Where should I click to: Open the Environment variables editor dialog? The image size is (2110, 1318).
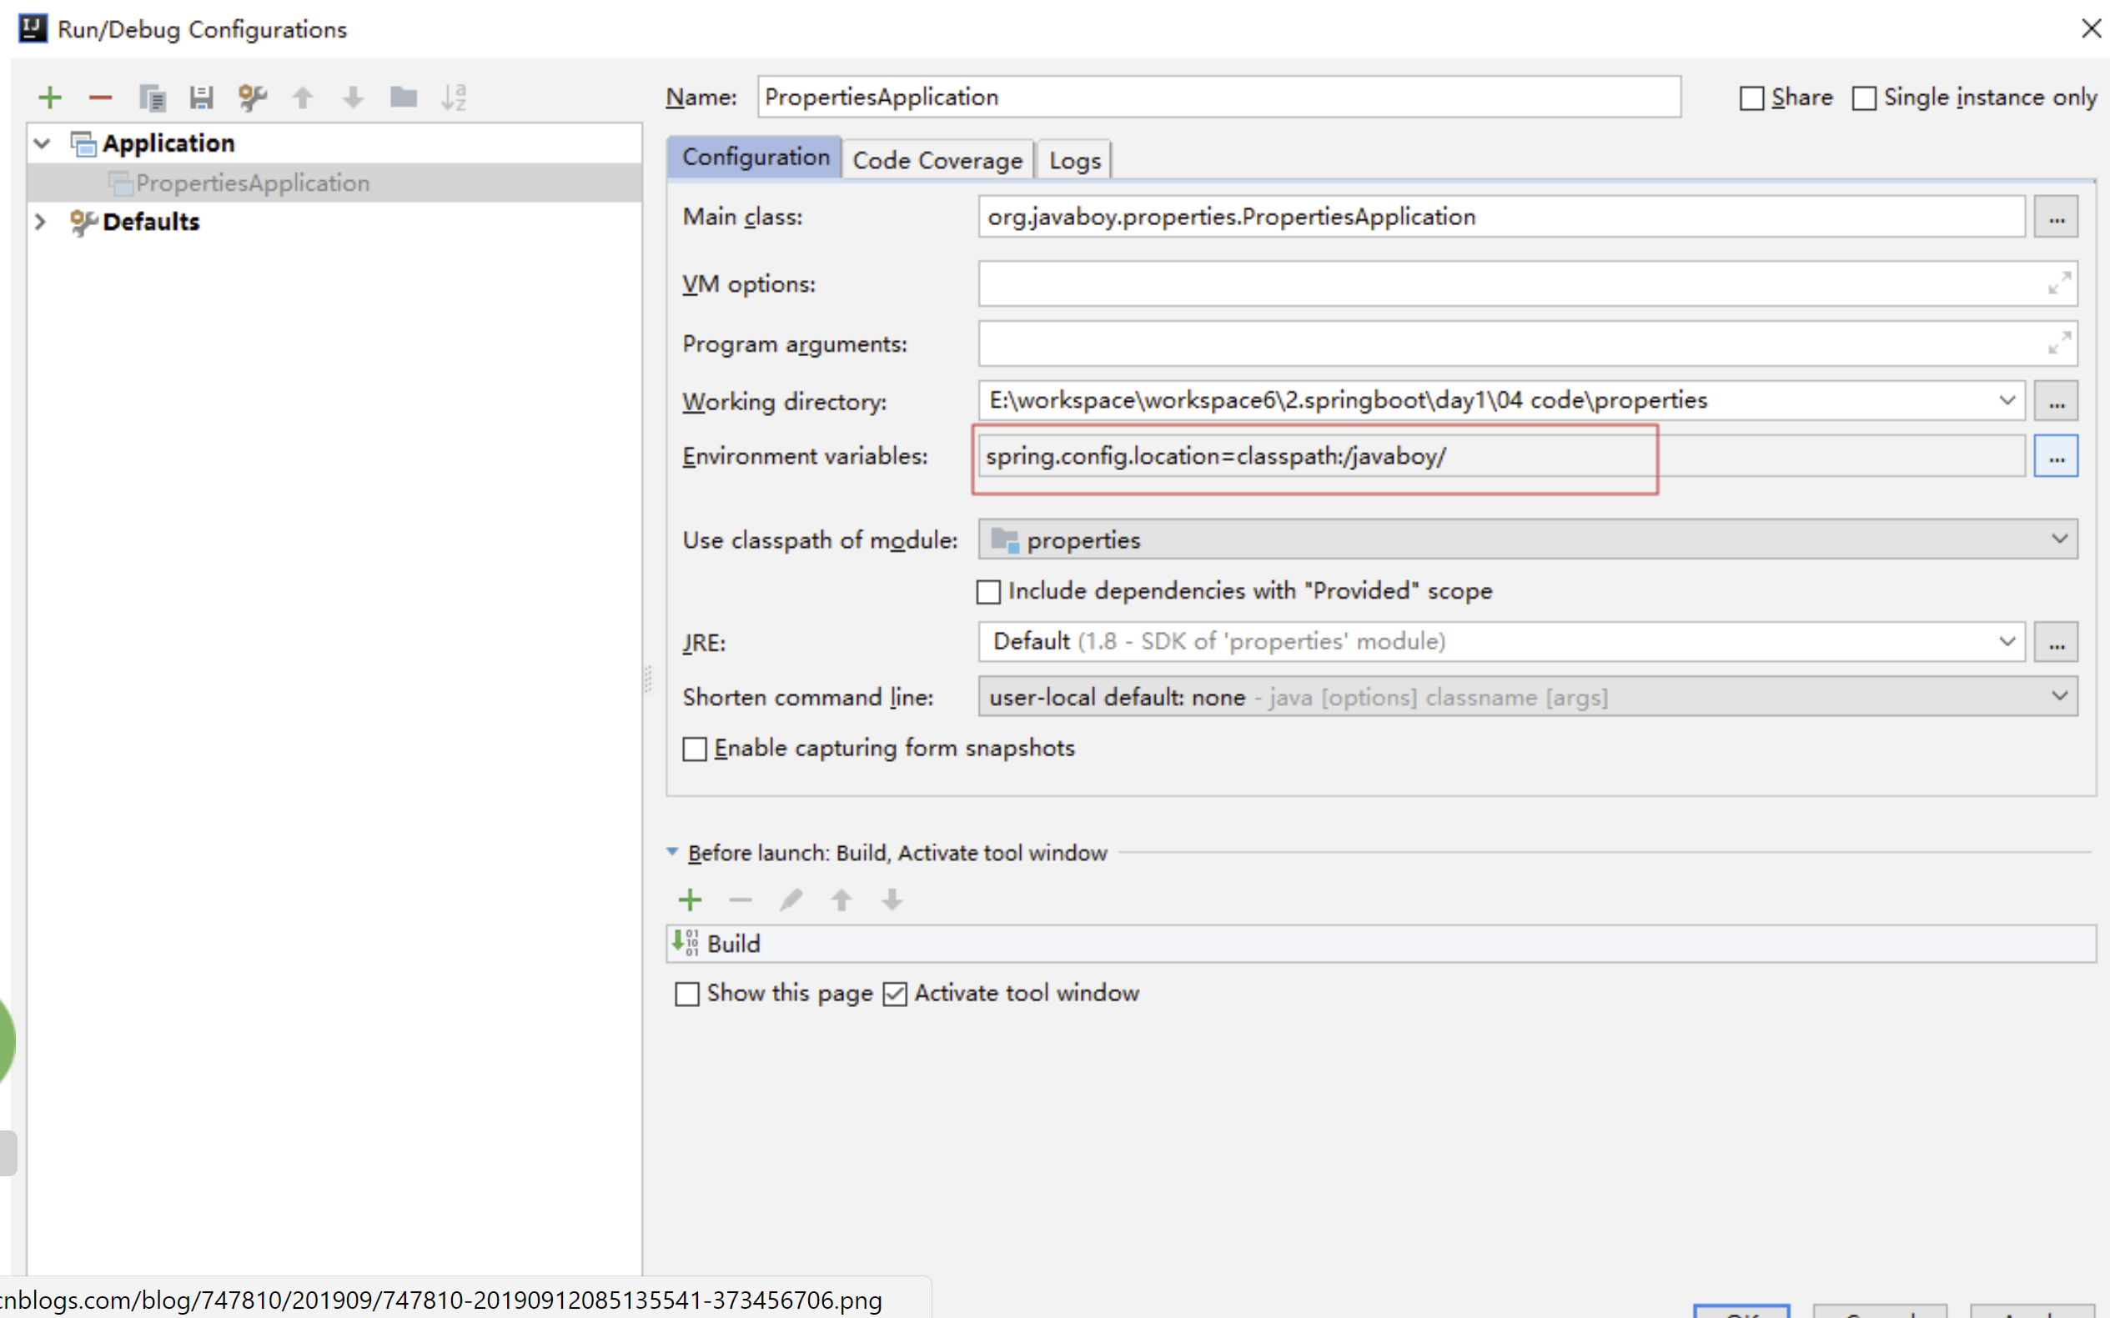2055,455
